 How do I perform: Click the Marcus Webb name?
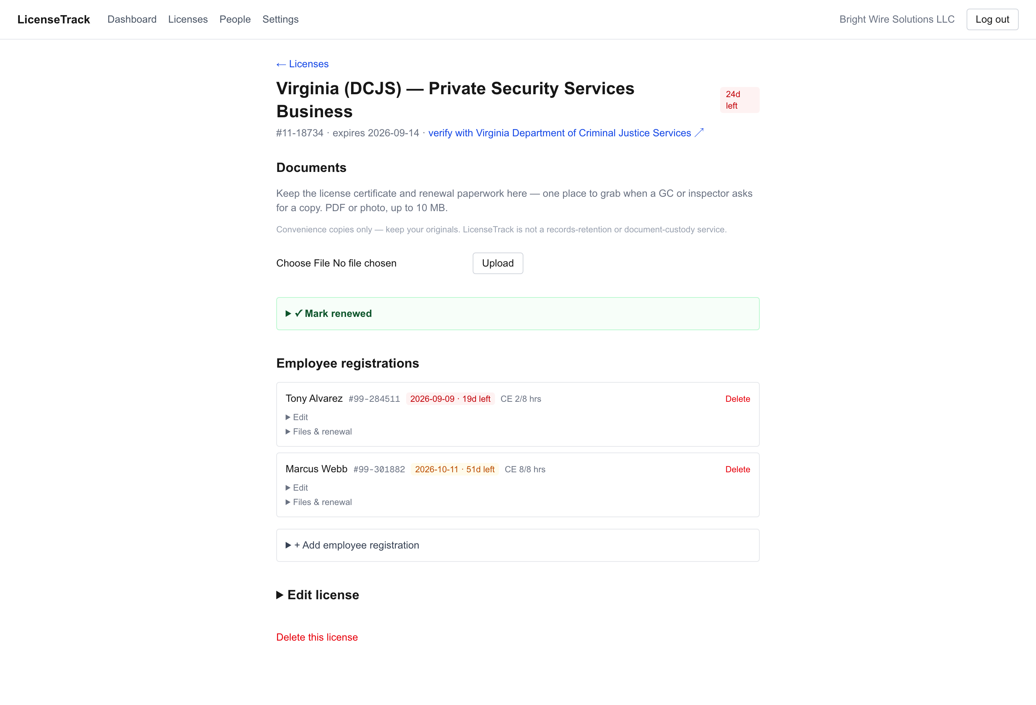click(316, 469)
